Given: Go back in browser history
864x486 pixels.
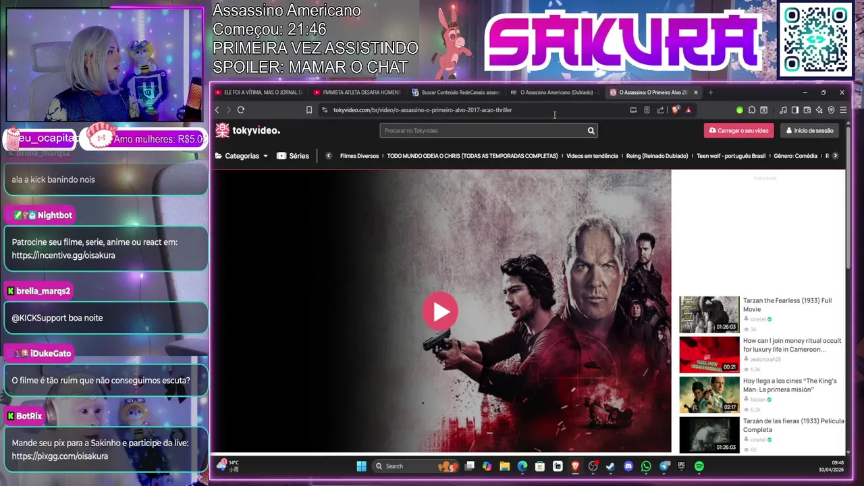Looking at the screenshot, I should (217, 110).
